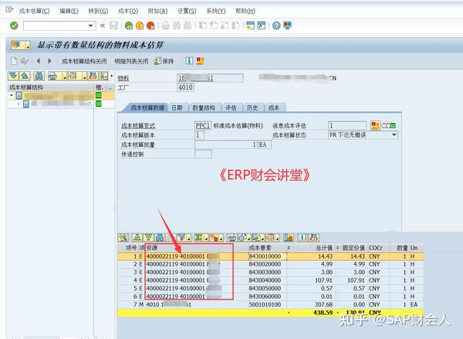Switch to the 数量结构 tab
463x339 pixels.
click(204, 108)
